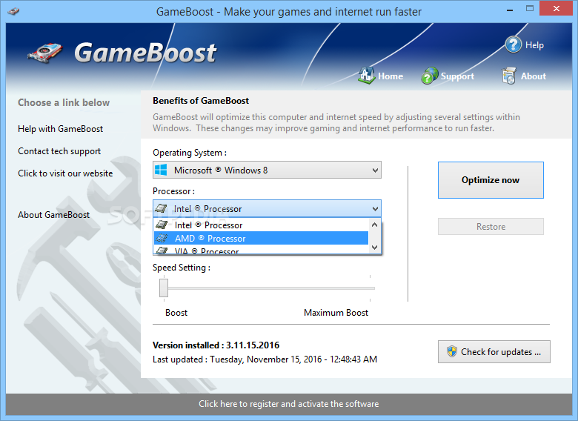
Task: Click register and activate the software bar
Action: [x=289, y=404]
